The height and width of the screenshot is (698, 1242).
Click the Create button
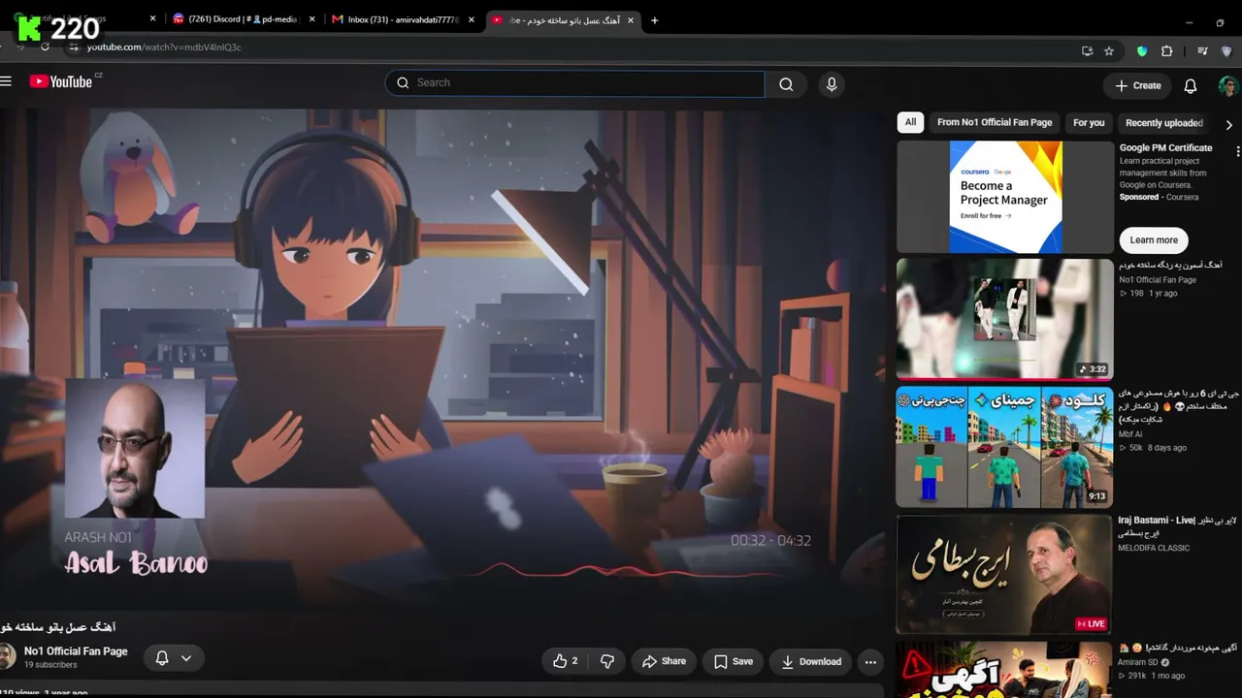click(x=1137, y=85)
